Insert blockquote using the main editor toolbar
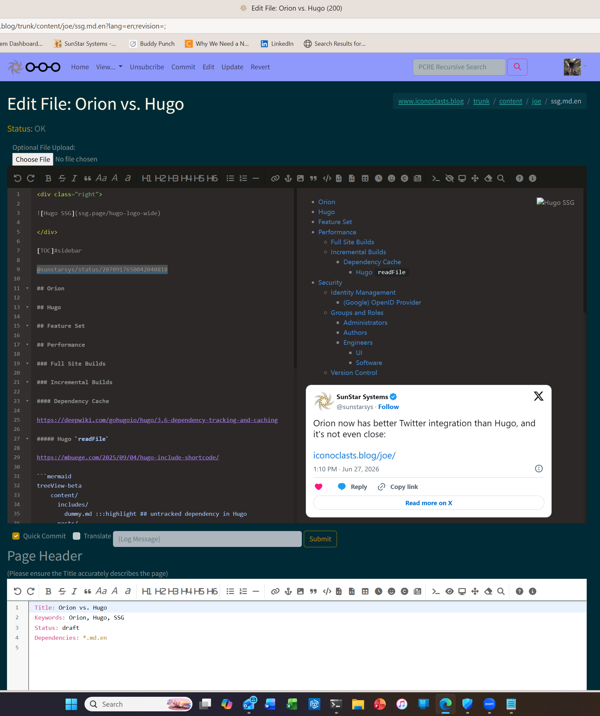The height and width of the screenshot is (716, 600). click(x=87, y=178)
